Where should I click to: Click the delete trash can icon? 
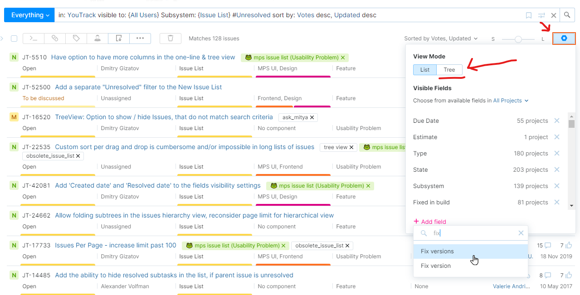click(171, 39)
